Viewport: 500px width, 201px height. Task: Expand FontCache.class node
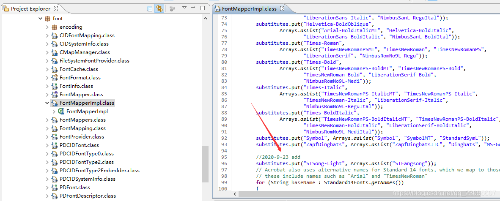coord(47,69)
